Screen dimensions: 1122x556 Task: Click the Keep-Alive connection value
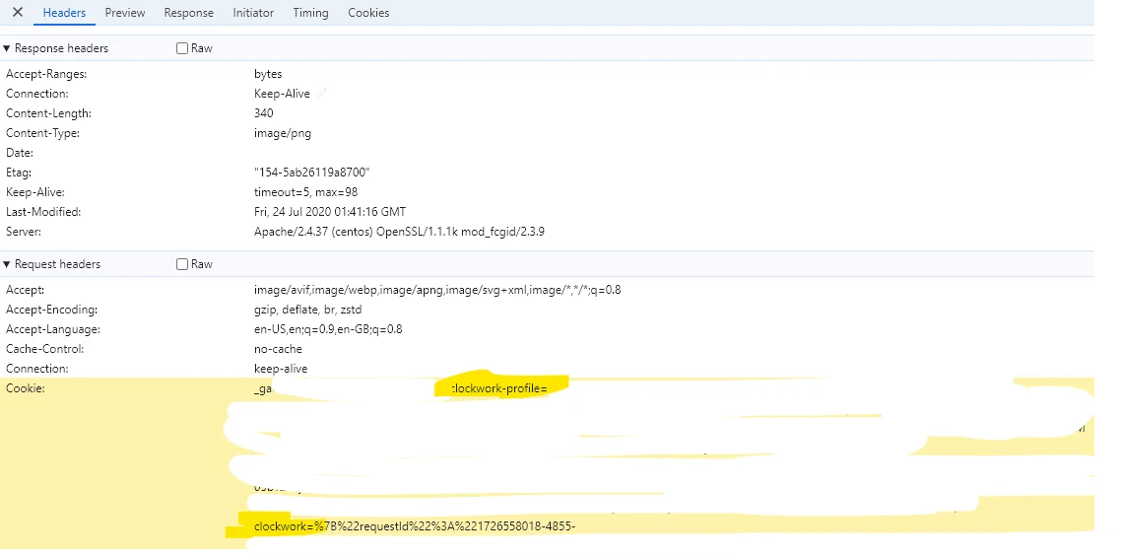click(x=282, y=94)
